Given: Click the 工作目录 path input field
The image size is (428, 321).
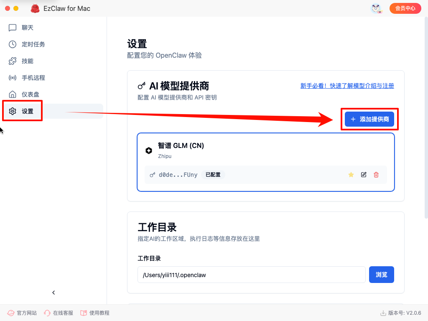Looking at the screenshot, I should point(251,275).
